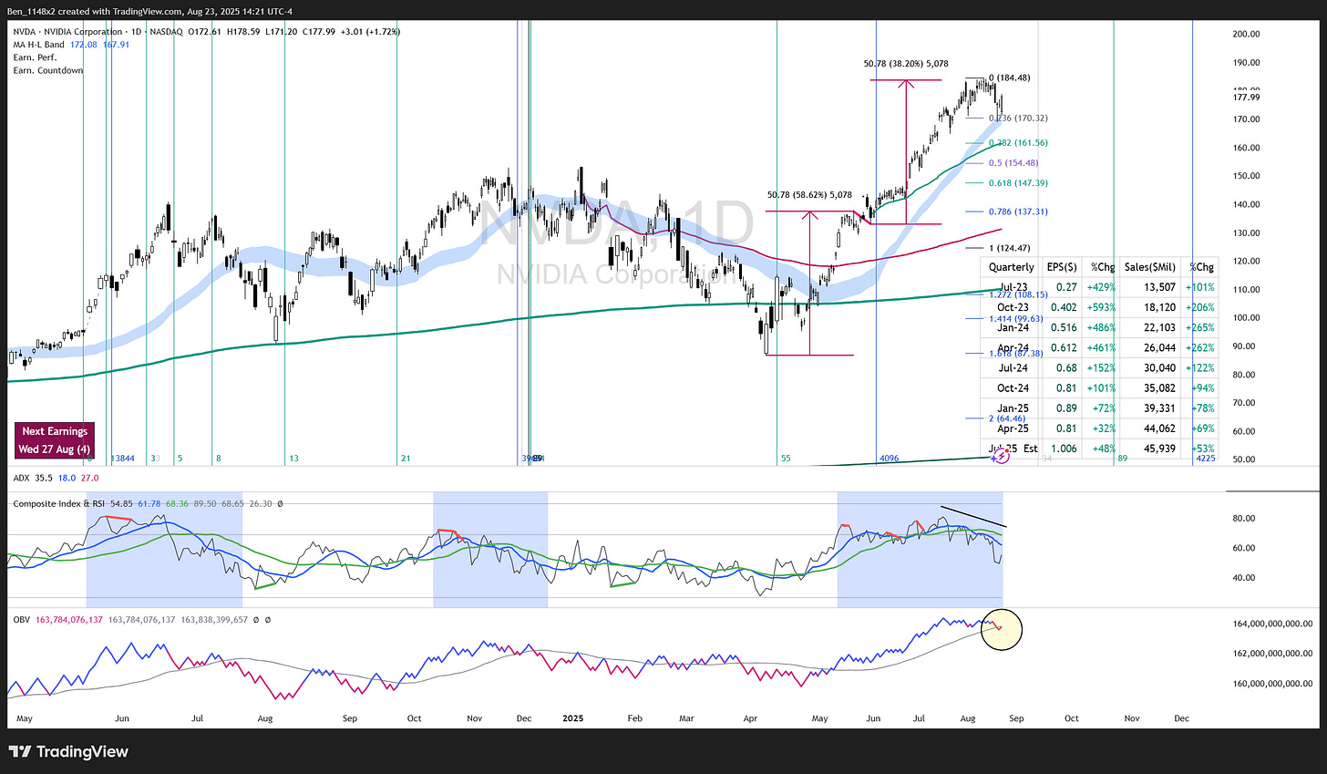1327x774 pixels.
Task: Click the Sales($Mil) column header
Action: coord(1150,267)
